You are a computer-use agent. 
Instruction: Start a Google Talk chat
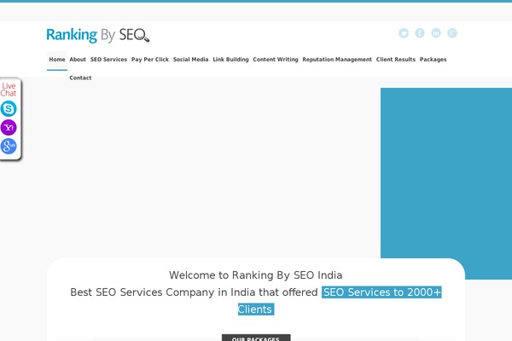9,146
